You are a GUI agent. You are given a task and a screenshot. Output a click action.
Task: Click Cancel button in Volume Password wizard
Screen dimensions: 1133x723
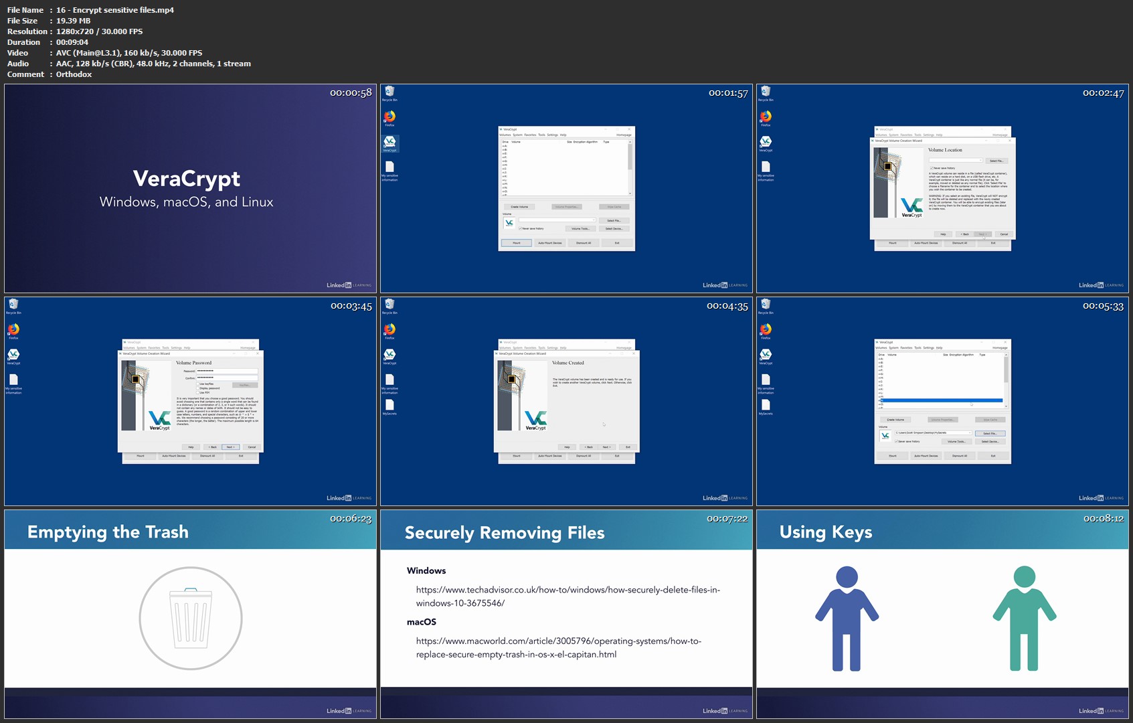(x=252, y=447)
